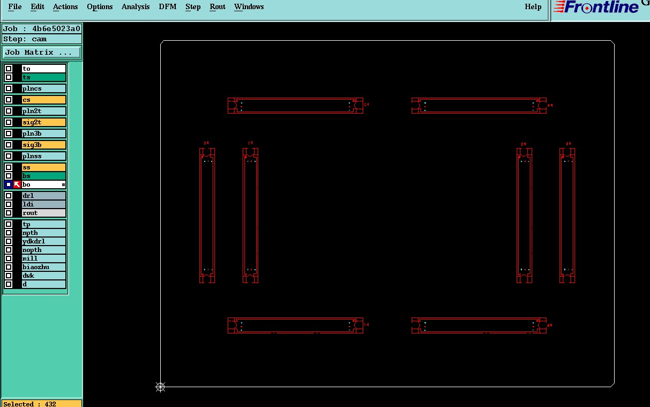Select the 'rout' layer name

44,213
